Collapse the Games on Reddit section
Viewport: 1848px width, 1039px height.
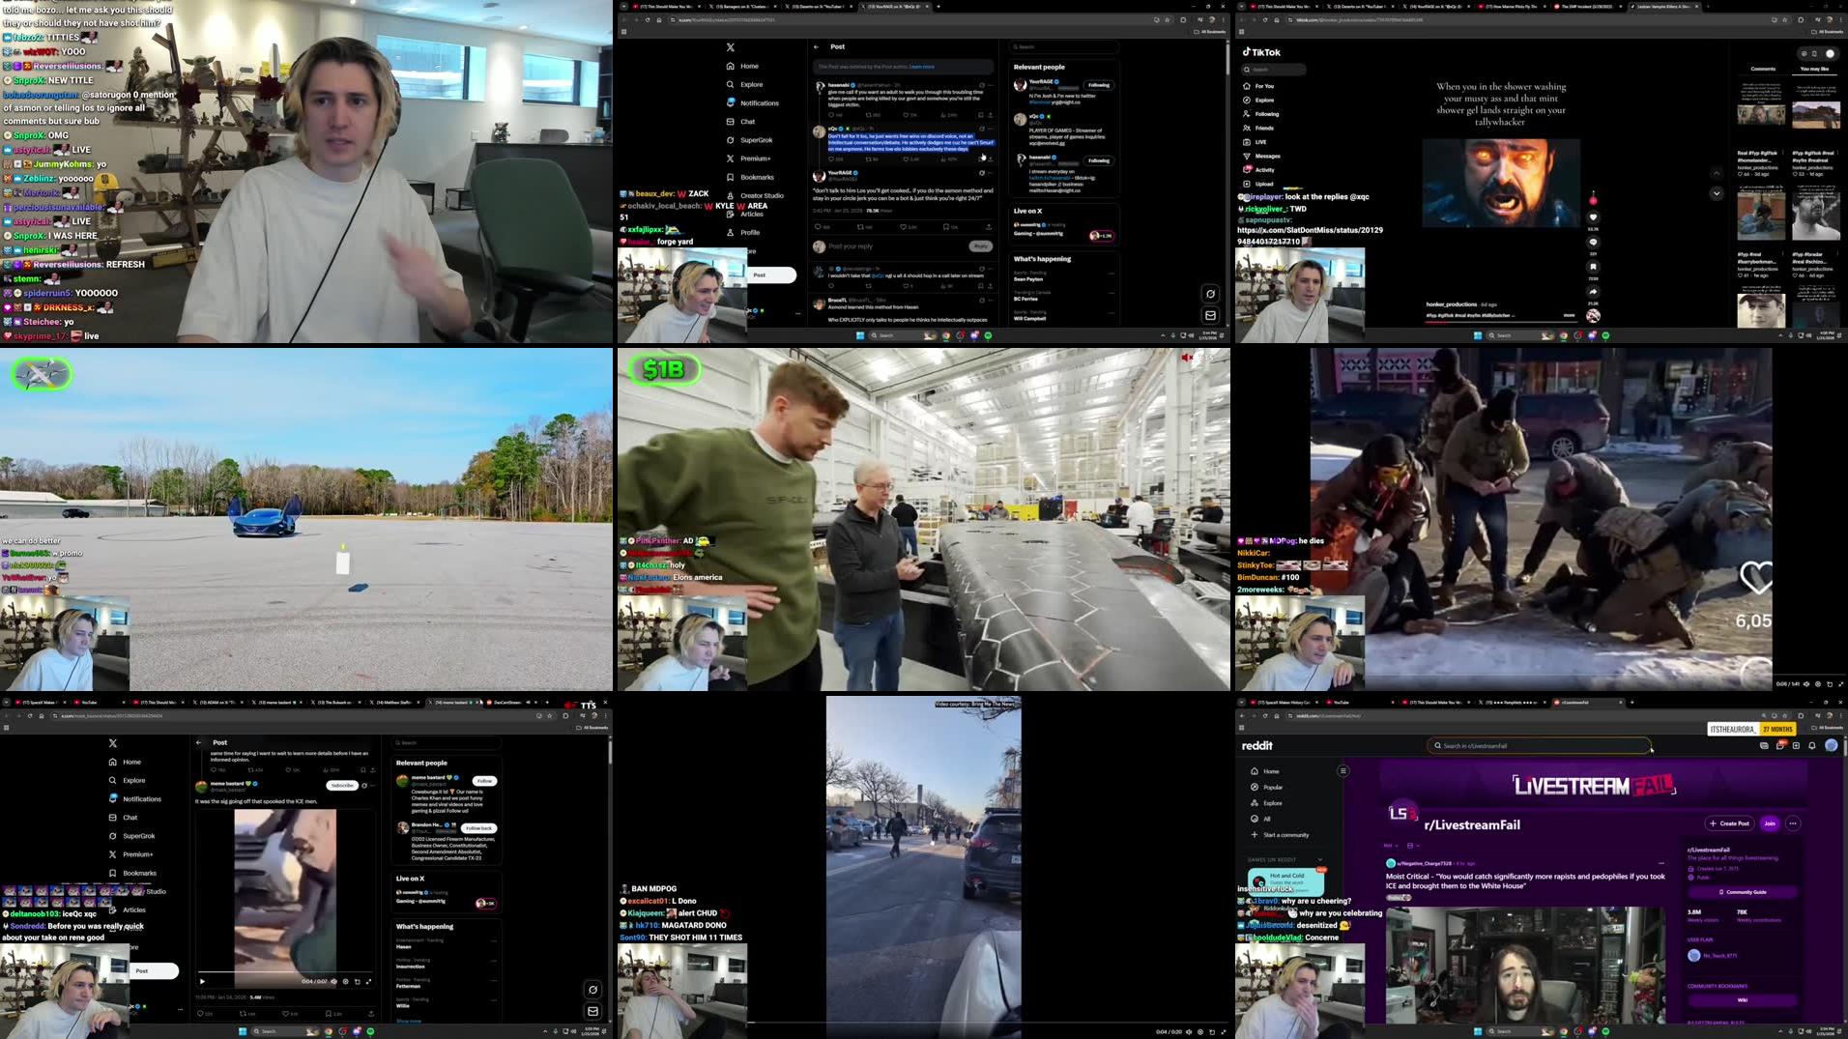click(x=1320, y=859)
